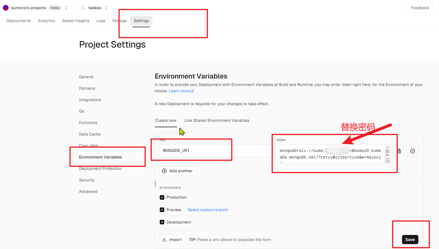The height and width of the screenshot is (249, 439).
Task: Select Environment Variables in the sidebar
Action: [100, 157]
